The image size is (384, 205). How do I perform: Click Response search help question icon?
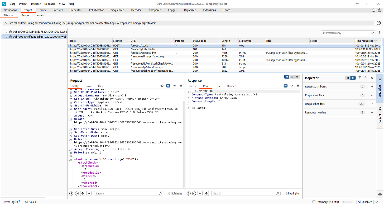[189, 193]
